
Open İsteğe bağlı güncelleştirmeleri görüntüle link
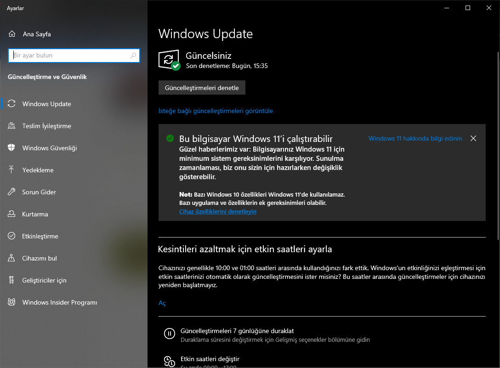point(216,111)
